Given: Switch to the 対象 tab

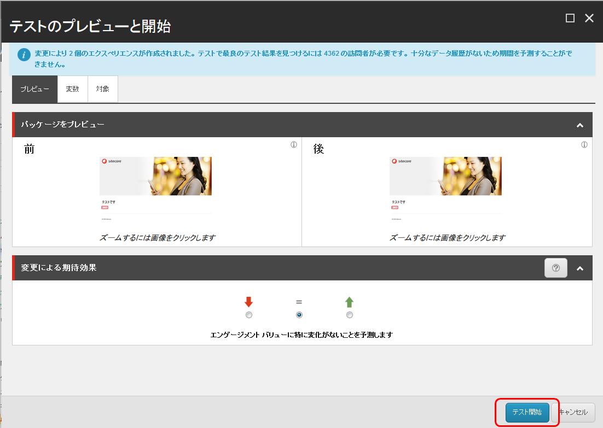Looking at the screenshot, I should point(102,89).
